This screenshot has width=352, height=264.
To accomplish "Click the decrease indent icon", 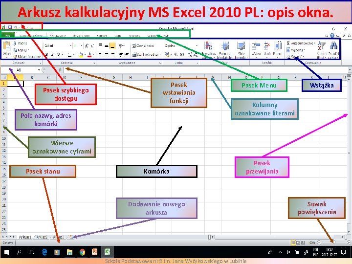I will (x=121, y=54).
